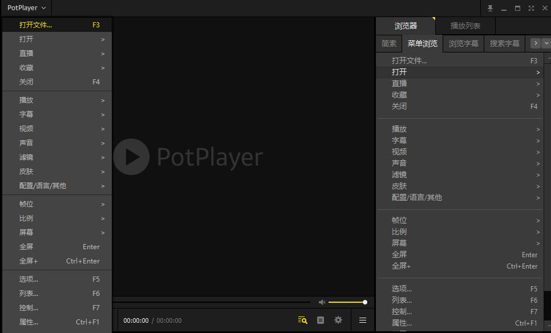Select 配置/语言/其他 in the browser panel
Viewport: 551px width, 333px height.
[x=460, y=197]
